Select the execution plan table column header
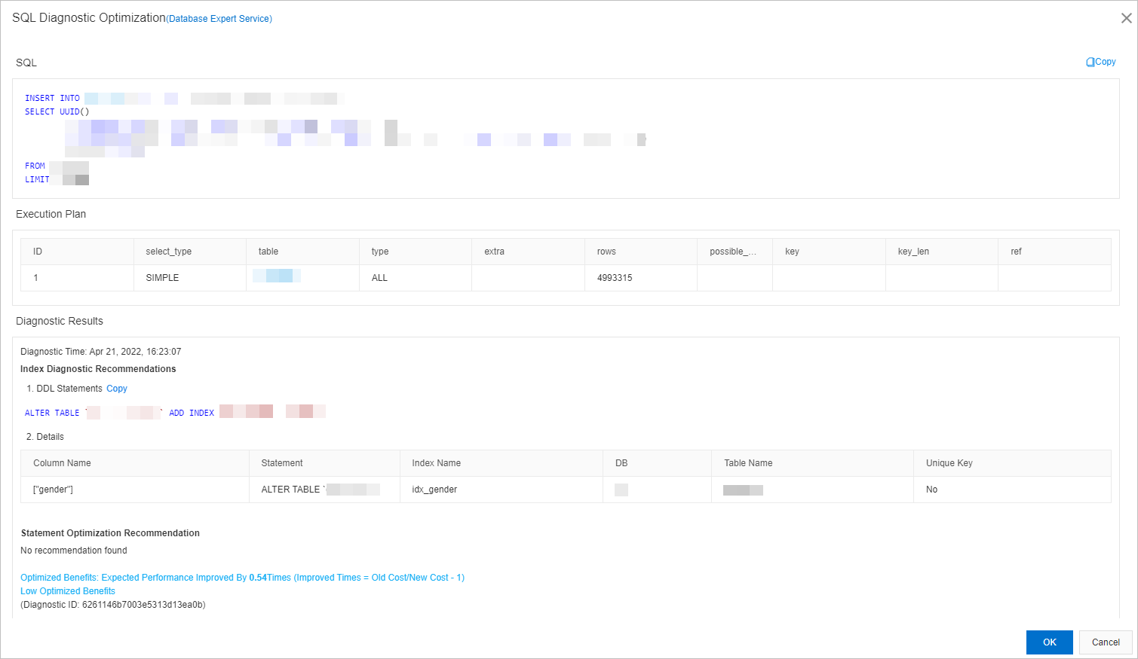Viewport: 1138px width, 659px height. click(x=302, y=252)
